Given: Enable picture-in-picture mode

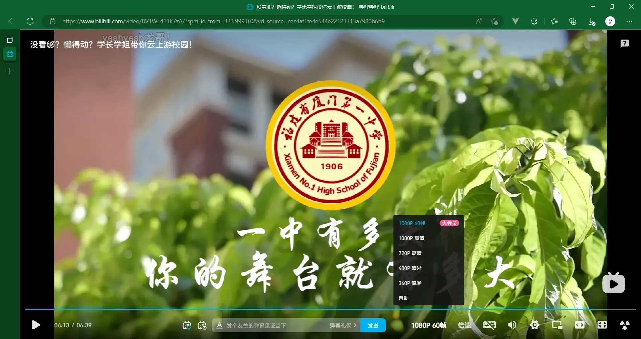Looking at the screenshot, I should pyautogui.click(x=557, y=325).
